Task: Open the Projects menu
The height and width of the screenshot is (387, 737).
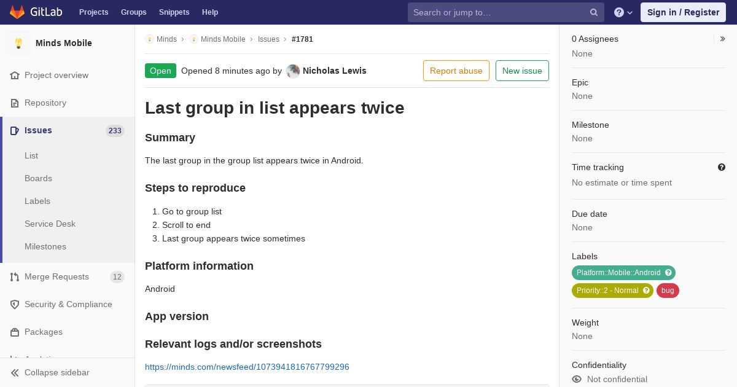Action: [93, 12]
